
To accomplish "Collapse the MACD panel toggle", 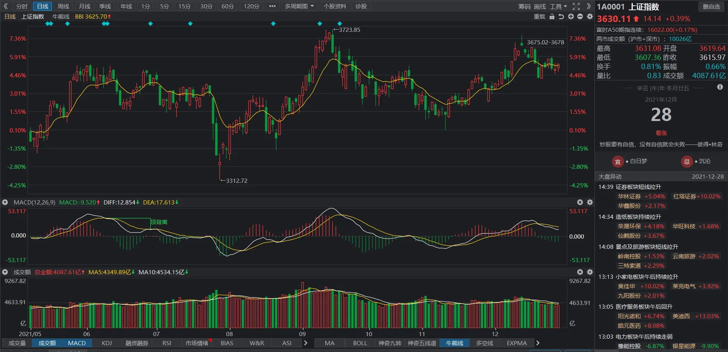I will (x=5, y=203).
